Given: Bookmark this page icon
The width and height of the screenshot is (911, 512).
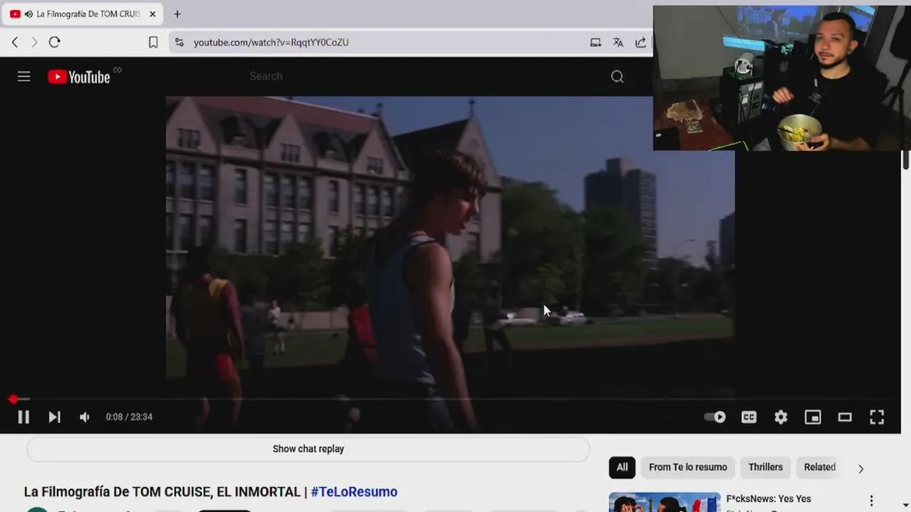Looking at the screenshot, I should pos(153,43).
